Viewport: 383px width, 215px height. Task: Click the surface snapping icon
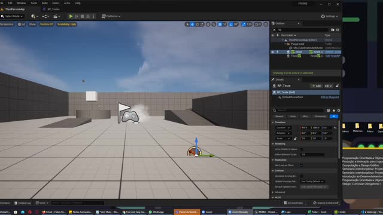pos(214,24)
